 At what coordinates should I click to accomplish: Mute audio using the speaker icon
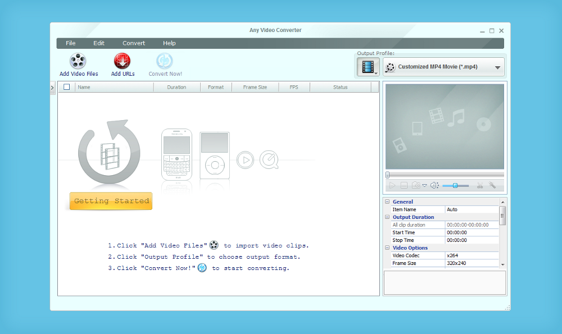click(x=434, y=185)
